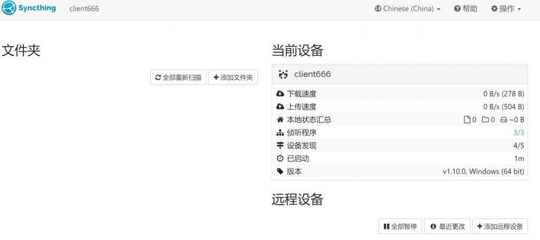Click the 侦听程序 label

click(x=302, y=132)
